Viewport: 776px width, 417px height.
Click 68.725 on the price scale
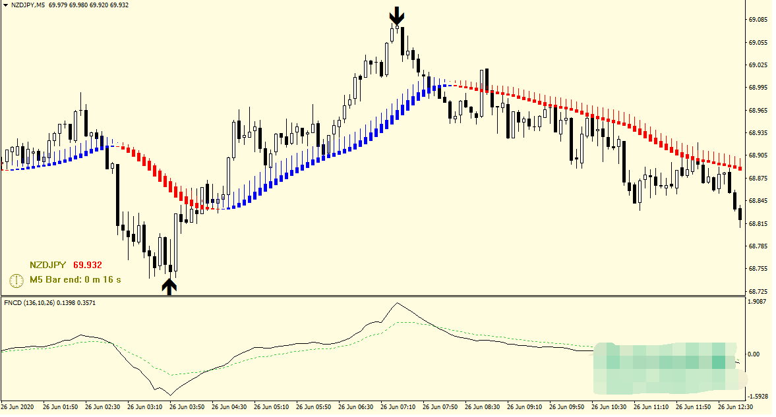coord(758,291)
